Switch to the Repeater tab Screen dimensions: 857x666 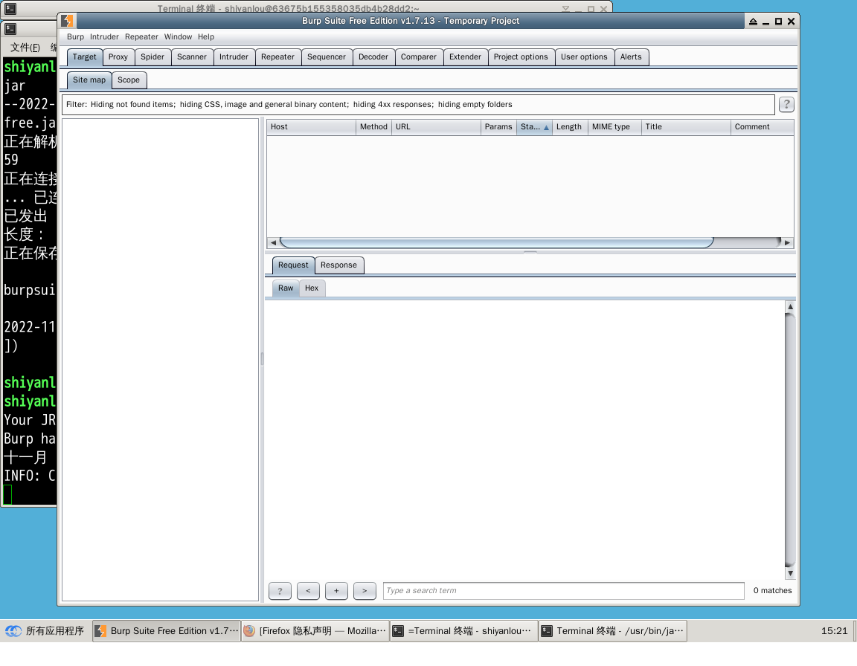coord(277,56)
